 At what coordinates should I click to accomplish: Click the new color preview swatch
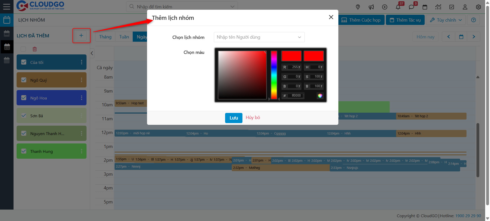(291, 56)
